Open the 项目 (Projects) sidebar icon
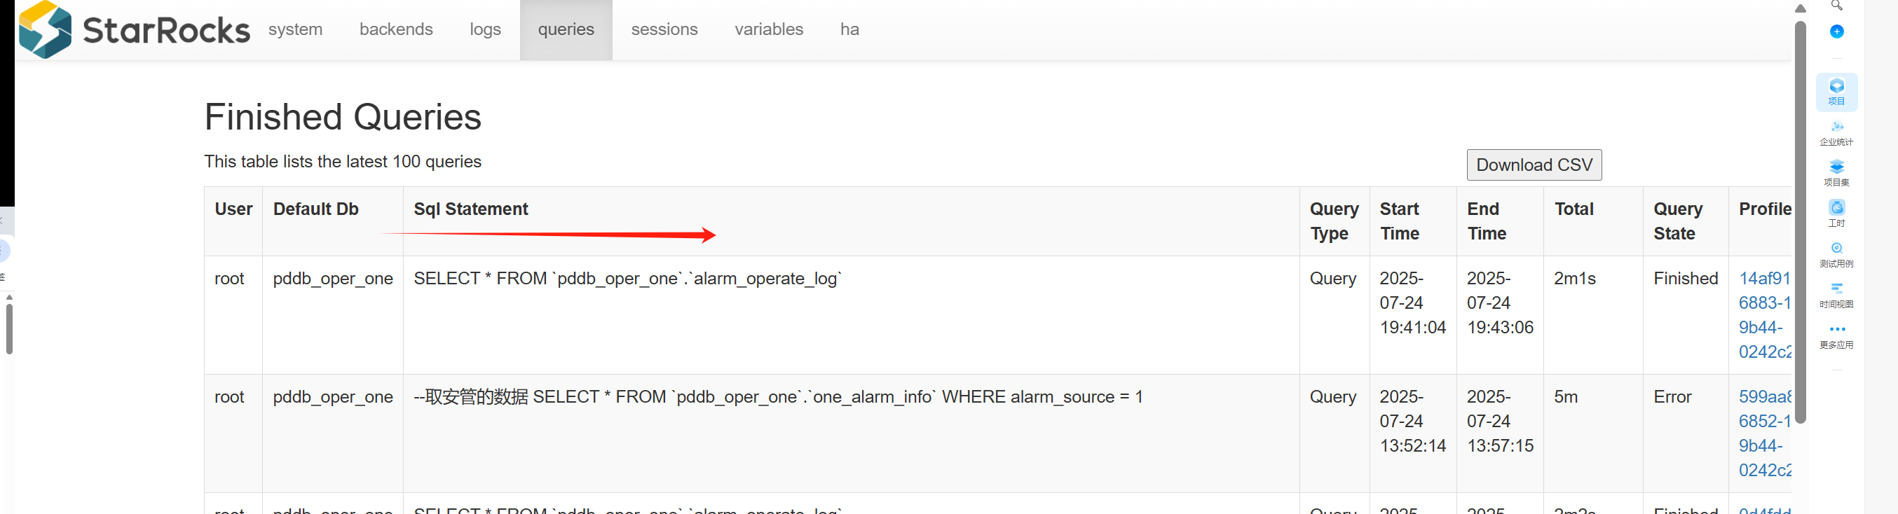 [x=1836, y=91]
